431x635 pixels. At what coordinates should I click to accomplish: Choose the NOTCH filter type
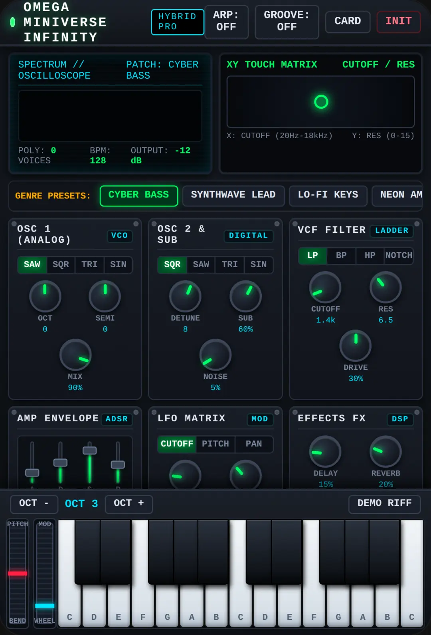point(399,255)
